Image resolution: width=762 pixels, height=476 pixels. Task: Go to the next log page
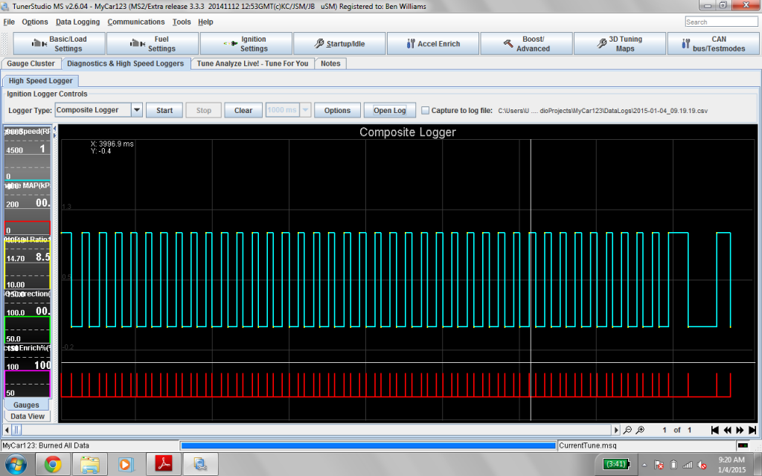pos(740,430)
